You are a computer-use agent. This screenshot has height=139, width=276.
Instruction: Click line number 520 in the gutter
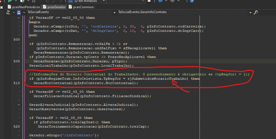click(x=17, y=127)
